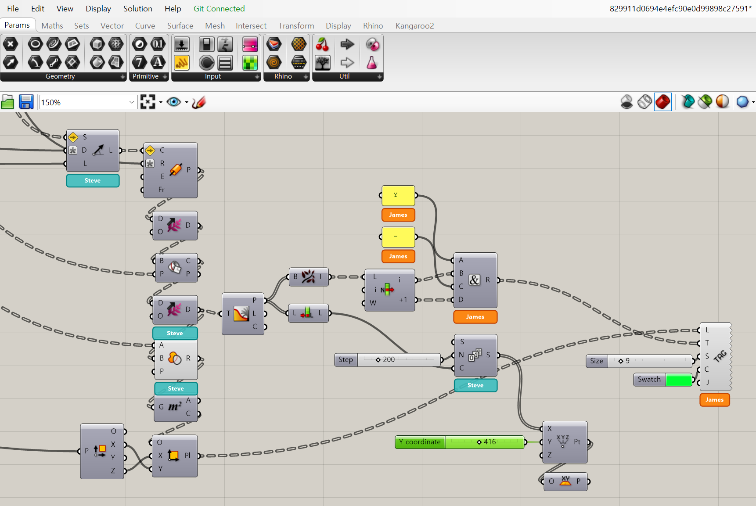756x506 pixels.
Task: Open the Display menu in menu bar
Action: point(98,9)
